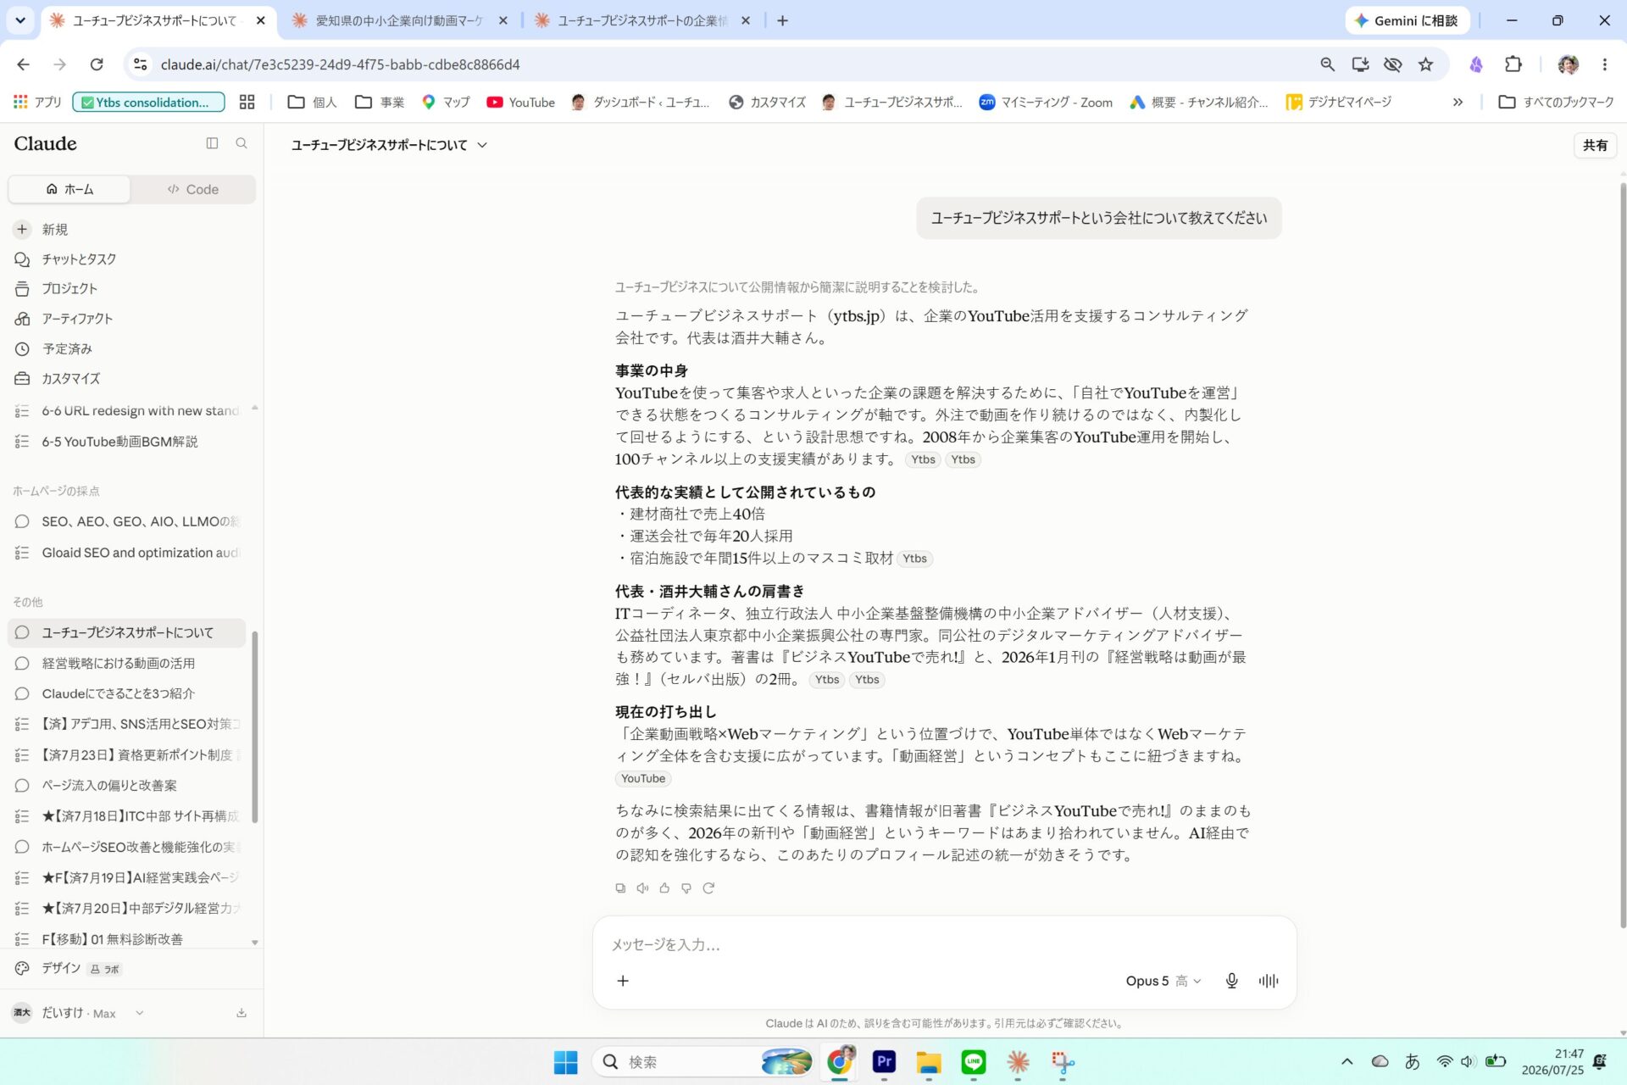Switch to ユーチューブビジネスサポートの企業 third tab
The width and height of the screenshot is (1627, 1085).
pyautogui.click(x=641, y=20)
